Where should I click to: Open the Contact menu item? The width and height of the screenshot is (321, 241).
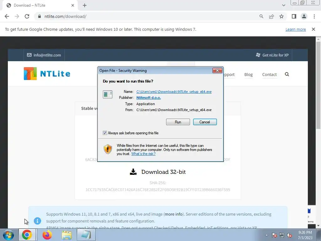[x=269, y=75]
